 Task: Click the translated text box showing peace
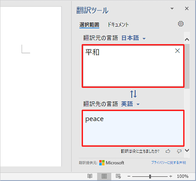133,128
